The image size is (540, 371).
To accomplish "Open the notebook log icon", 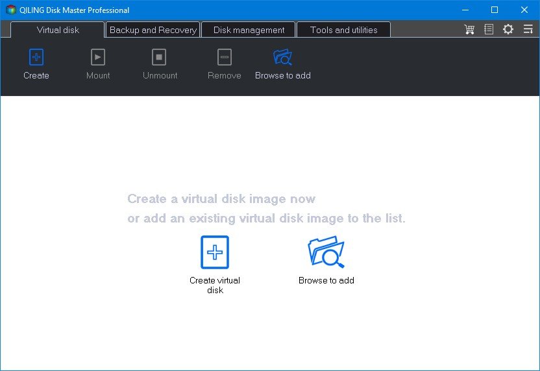I will [488, 29].
